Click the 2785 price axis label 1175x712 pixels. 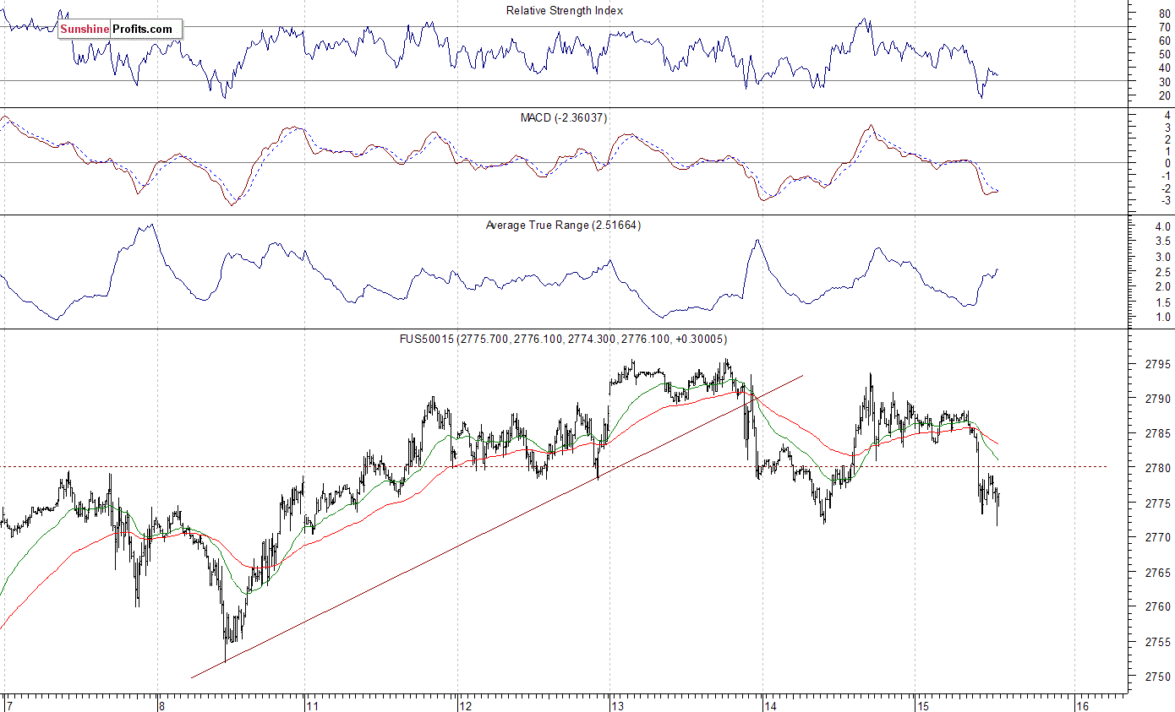[x=1157, y=433]
